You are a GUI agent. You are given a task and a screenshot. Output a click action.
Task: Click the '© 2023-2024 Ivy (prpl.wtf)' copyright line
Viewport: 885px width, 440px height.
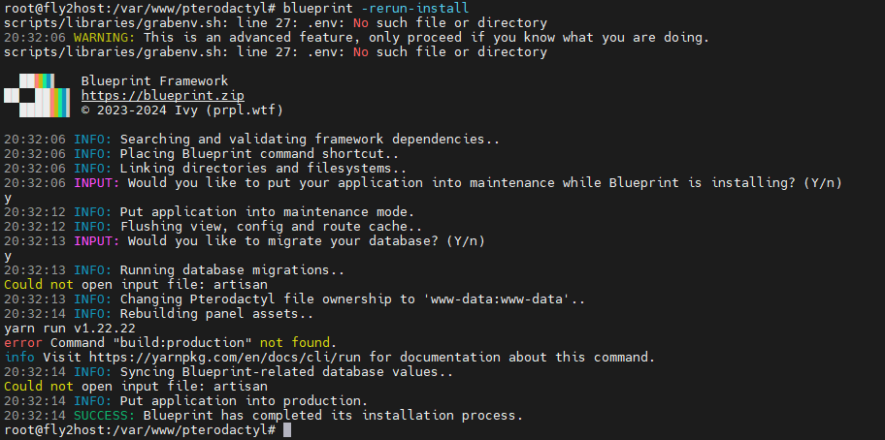click(181, 110)
